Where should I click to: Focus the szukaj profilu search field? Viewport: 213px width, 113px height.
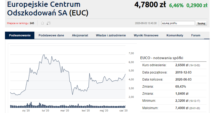tap(178, 23)
